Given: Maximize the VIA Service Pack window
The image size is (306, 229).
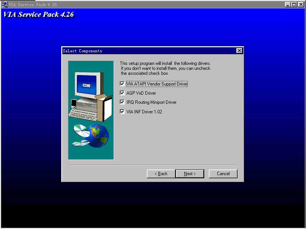Looking at the screenshot, I should coord(294,4).
